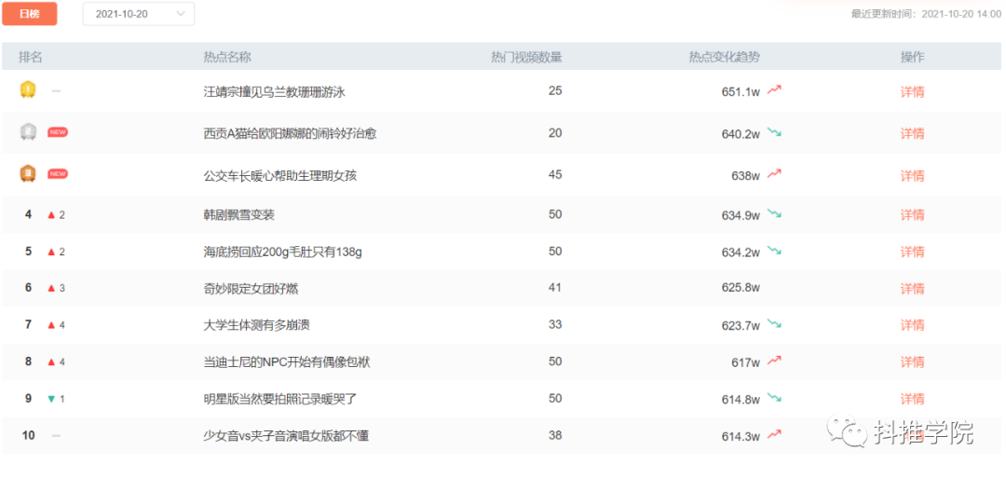Click downward trend icon beside 634.2w

pos(774,251)
